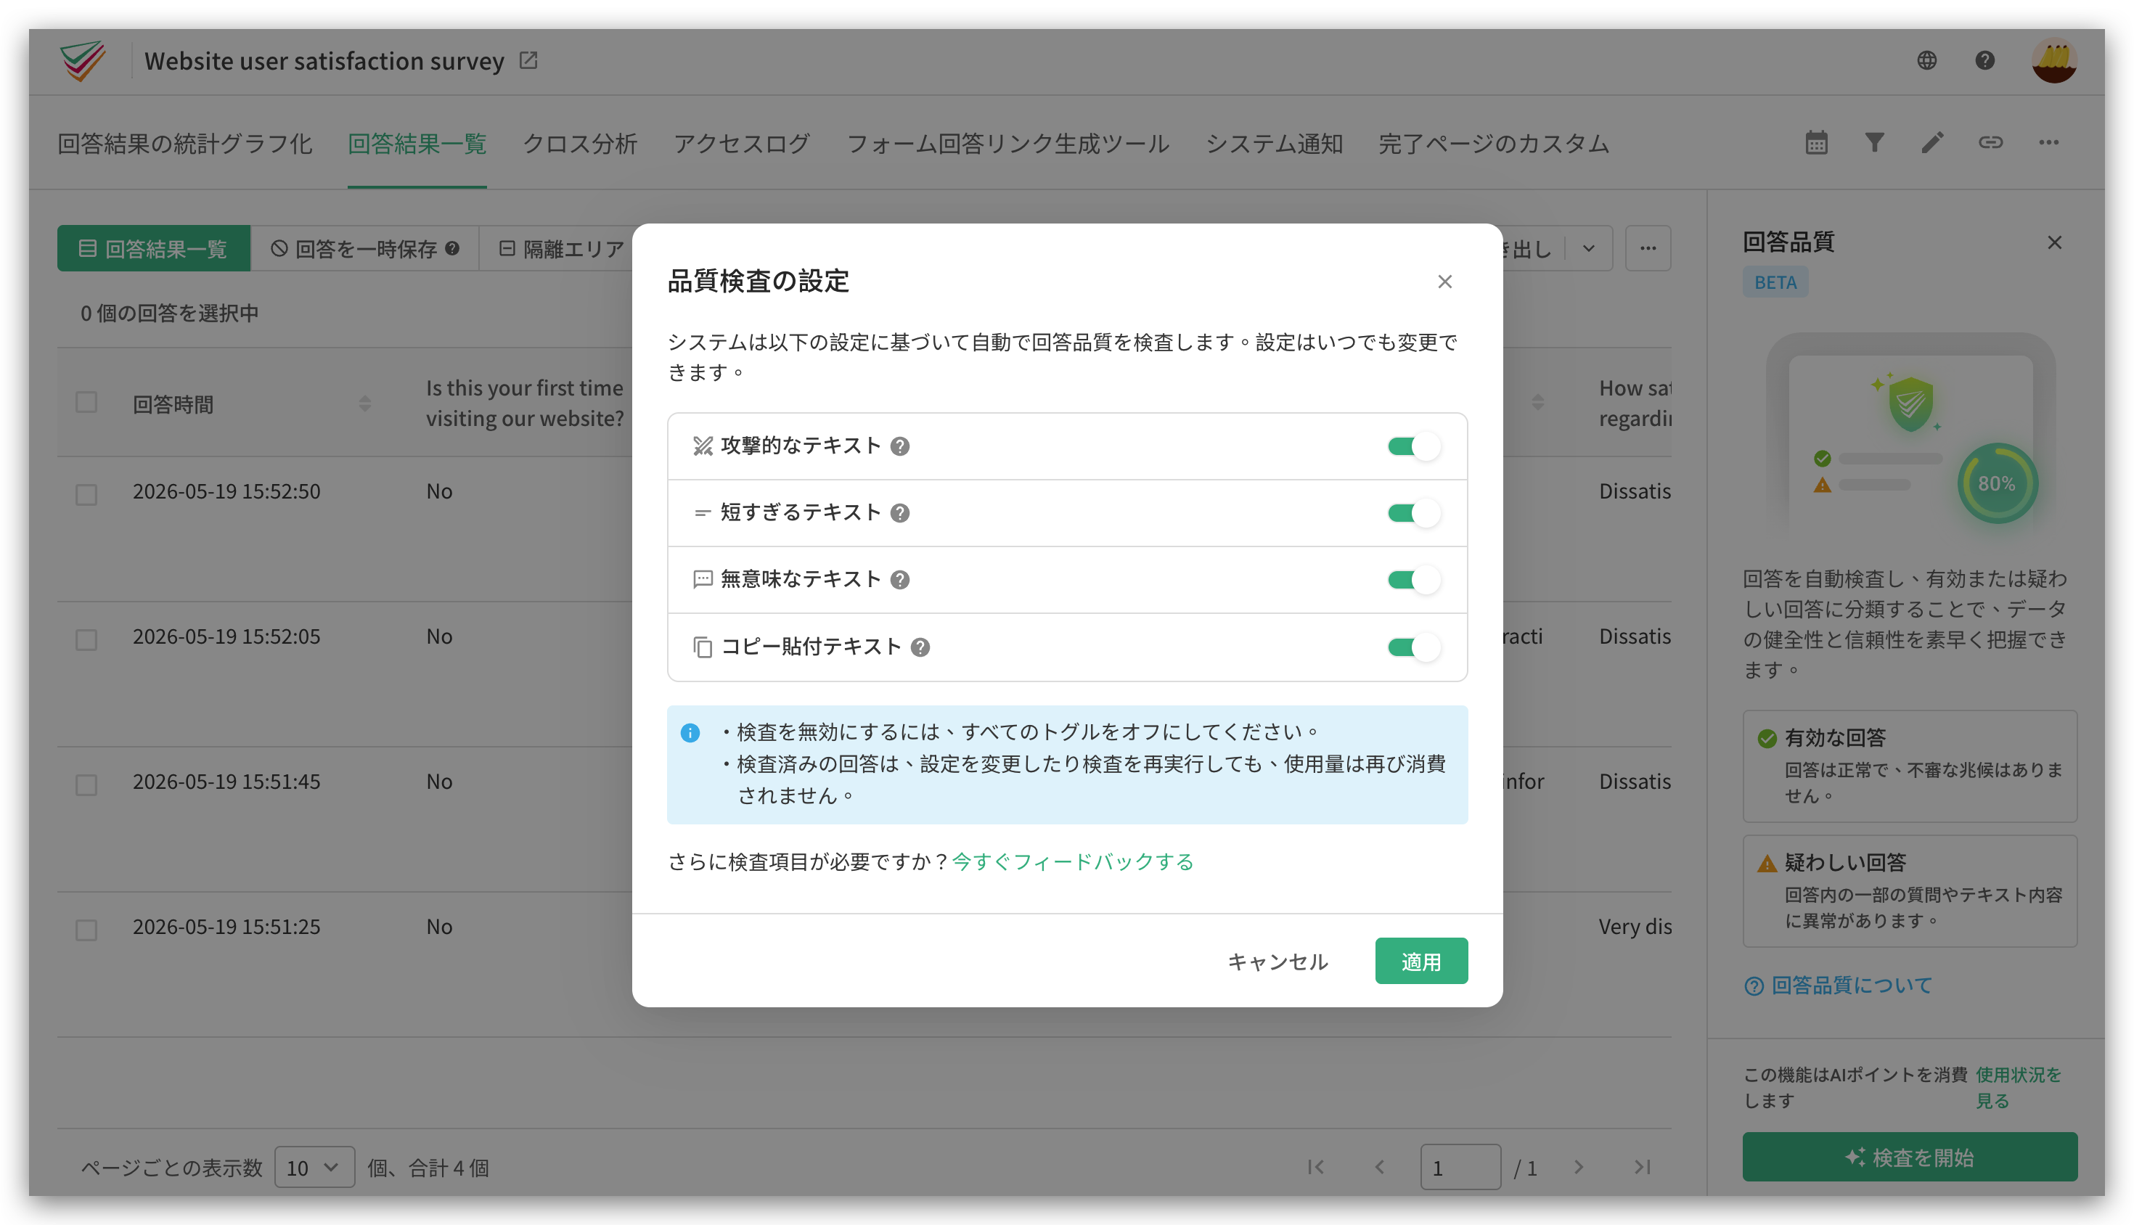Click the pencil edit icon
2134x1225 pixels.
pyautogui.click(x=1932, y=142)
